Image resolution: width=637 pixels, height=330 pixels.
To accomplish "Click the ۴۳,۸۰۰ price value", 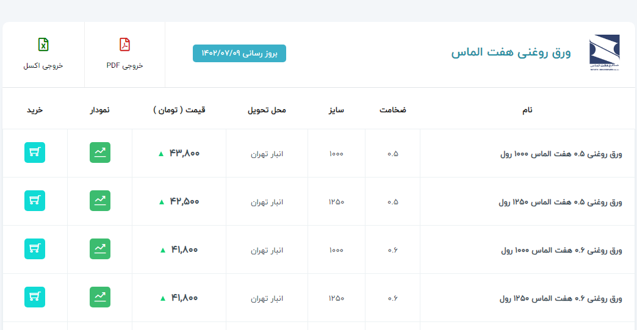I will [184, 153].
